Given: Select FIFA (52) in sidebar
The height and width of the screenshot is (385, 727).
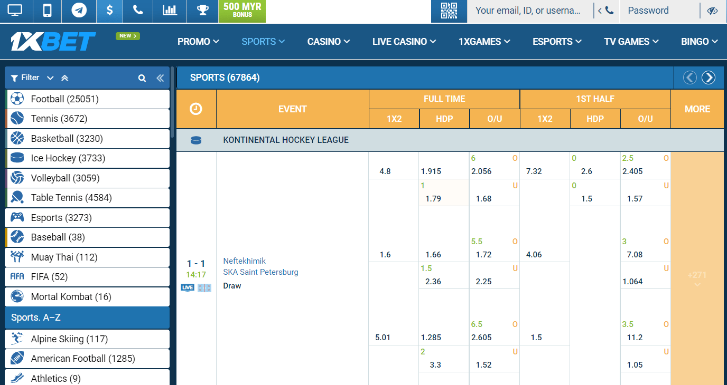Looking at the screenshot, I should tap(87, 277).
